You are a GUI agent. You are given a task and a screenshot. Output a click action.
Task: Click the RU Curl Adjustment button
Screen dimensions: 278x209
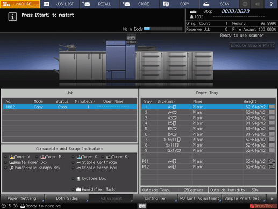[x=199, y=199]
